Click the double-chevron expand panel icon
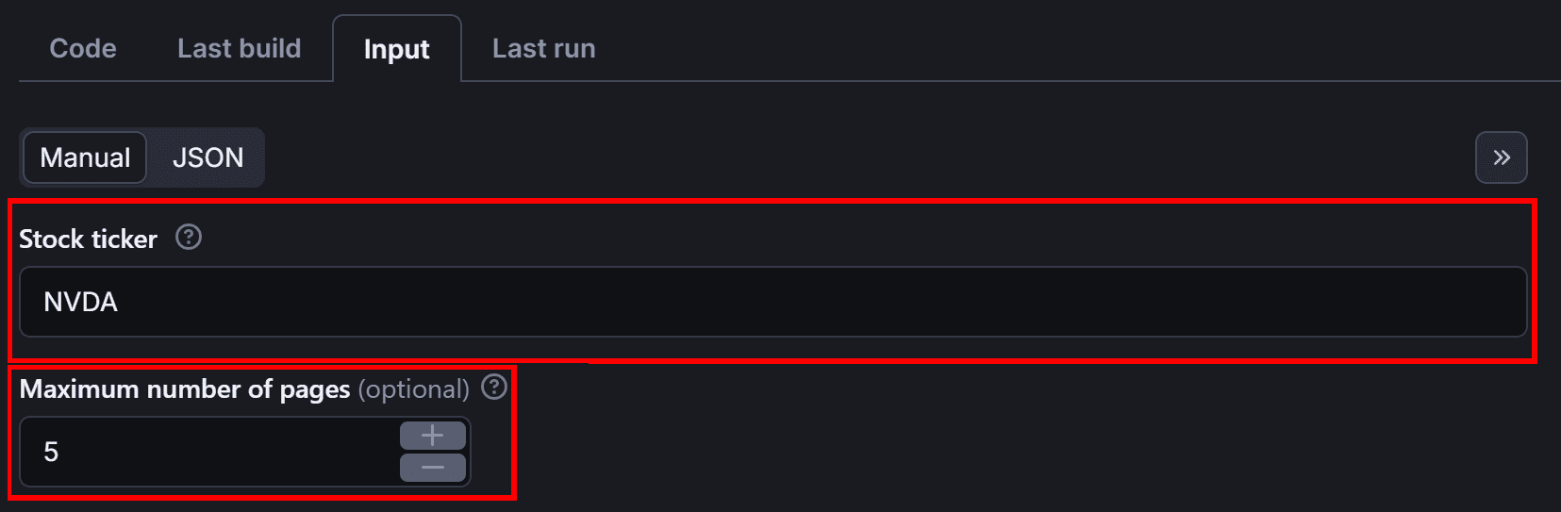 click(x=1502, y=157)
